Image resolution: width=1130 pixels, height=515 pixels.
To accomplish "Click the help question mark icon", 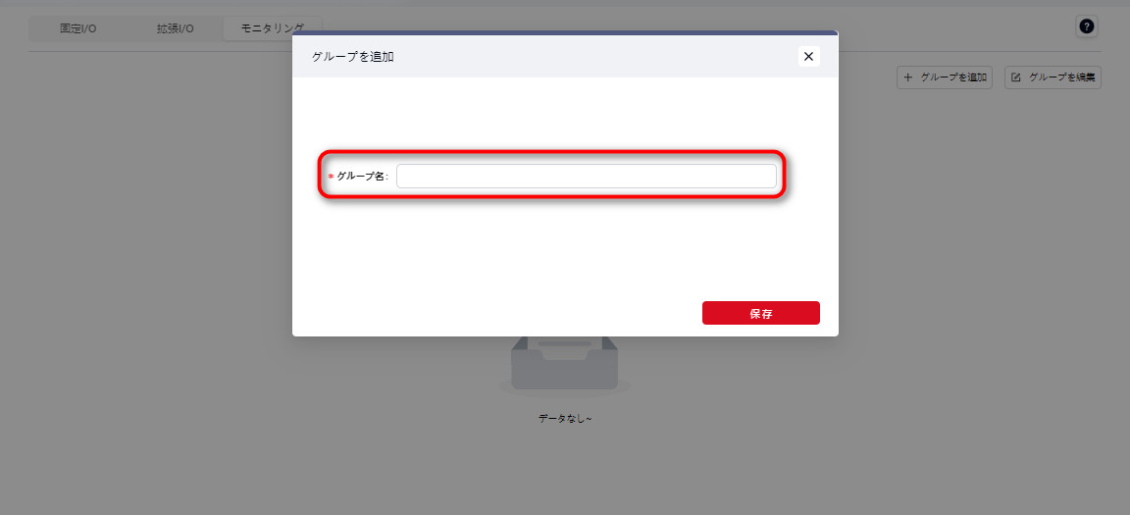I will [x=1087, y=26].
